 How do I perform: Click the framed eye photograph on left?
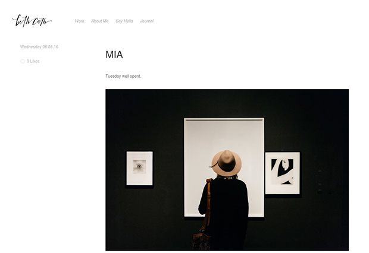tap(139, 168)
